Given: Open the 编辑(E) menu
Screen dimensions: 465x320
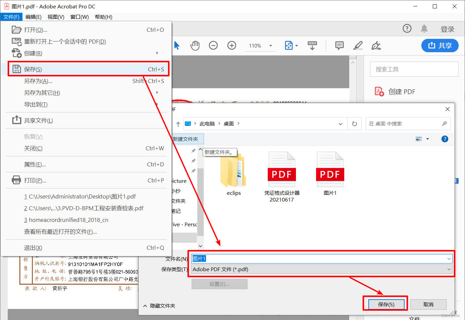Looking at the screenshot, I should (34, 17).
